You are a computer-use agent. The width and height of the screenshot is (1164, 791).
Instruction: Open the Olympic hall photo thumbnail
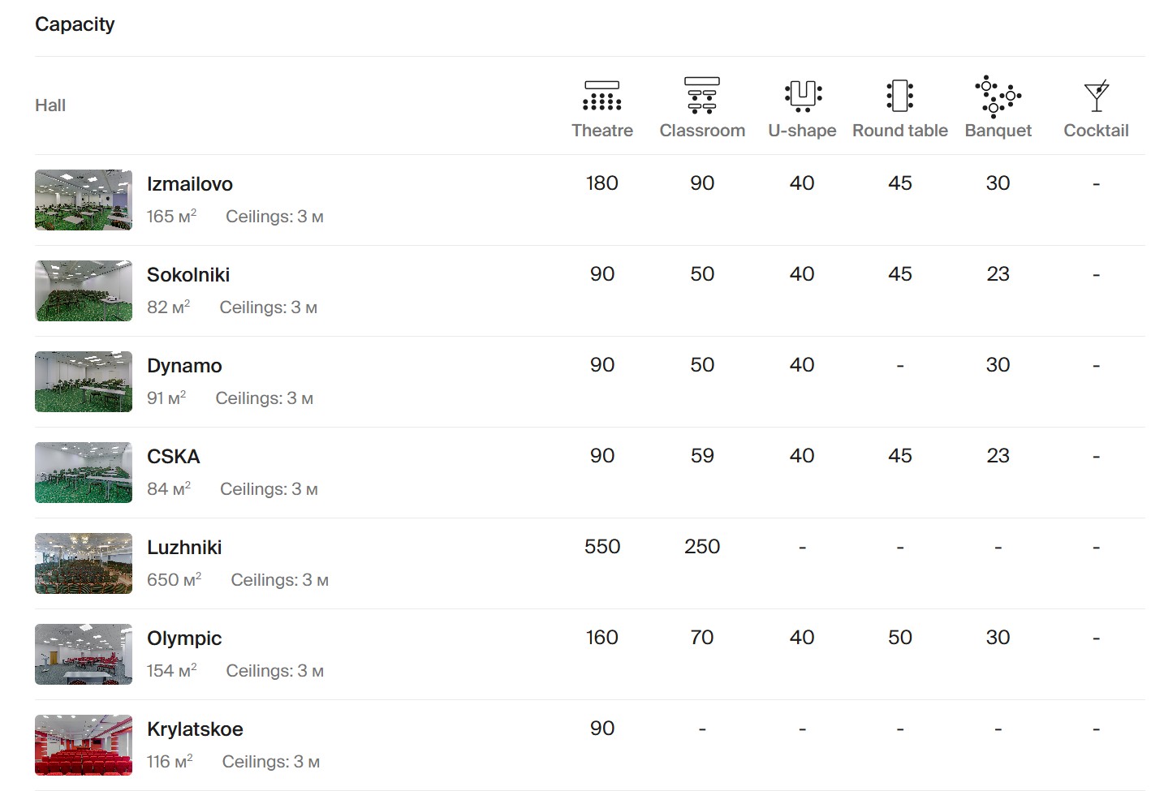[84, 654]
